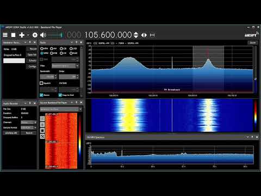The image size is (261, 196).
Task: Open the Radio panel position dropdown
Action: 72,42
